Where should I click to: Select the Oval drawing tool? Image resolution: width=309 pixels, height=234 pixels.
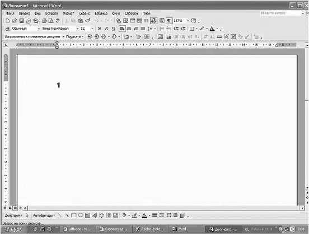(x=81, y=216)
